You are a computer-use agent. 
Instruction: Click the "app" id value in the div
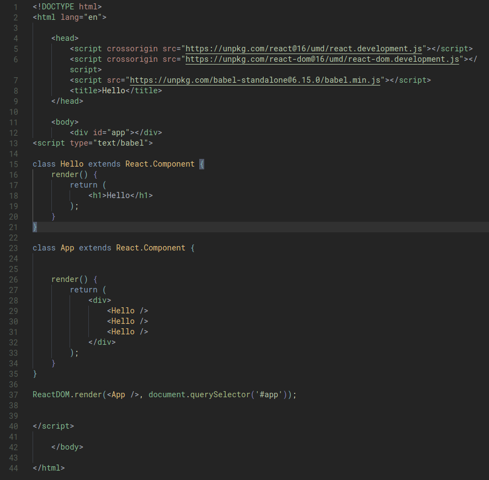(118, 132)
